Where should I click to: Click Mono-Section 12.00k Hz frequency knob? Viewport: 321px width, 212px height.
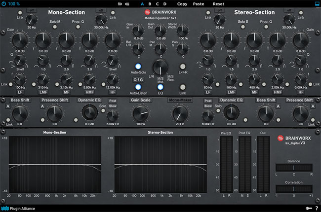pos(113,80)
